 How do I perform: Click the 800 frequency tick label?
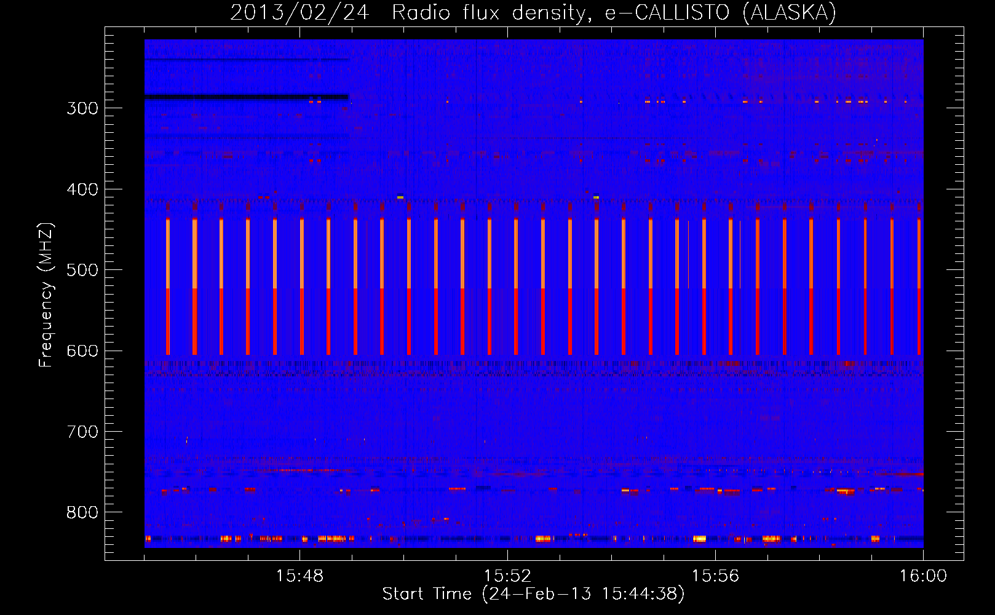click(82, 513)
